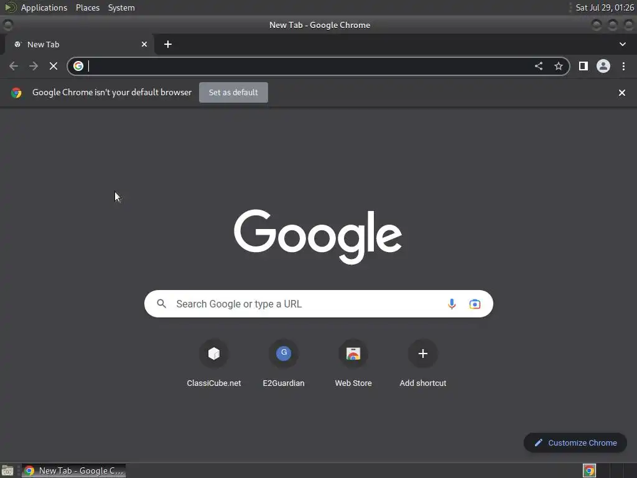Dismiss the default browser notification bar
The image size is (637, 478).
tap(622, 93)
